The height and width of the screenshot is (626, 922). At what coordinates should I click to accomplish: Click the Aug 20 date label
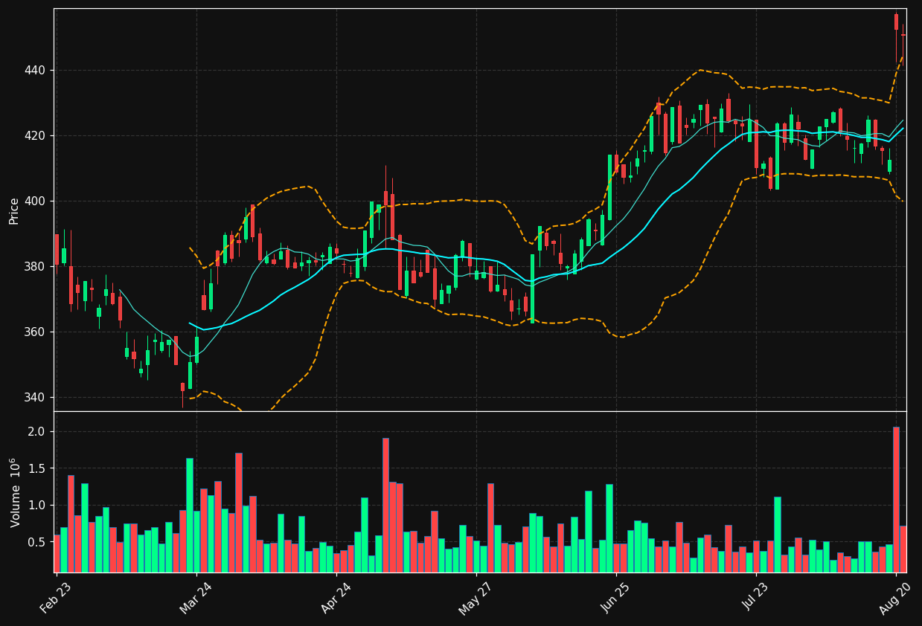coord(895,597)
